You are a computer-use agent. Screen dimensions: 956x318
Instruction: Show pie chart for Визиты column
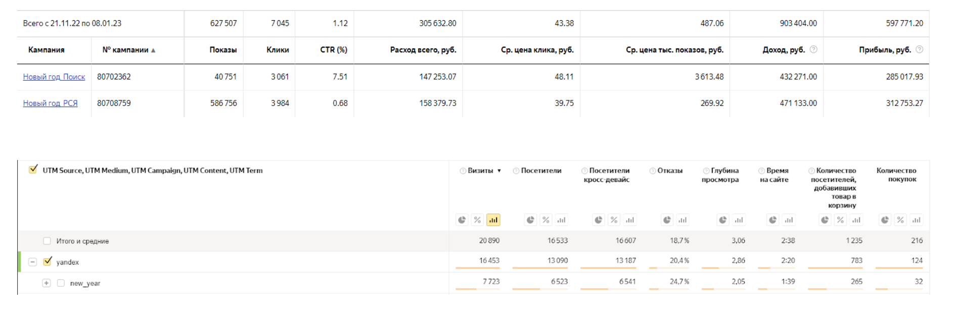tap(462, 220)
